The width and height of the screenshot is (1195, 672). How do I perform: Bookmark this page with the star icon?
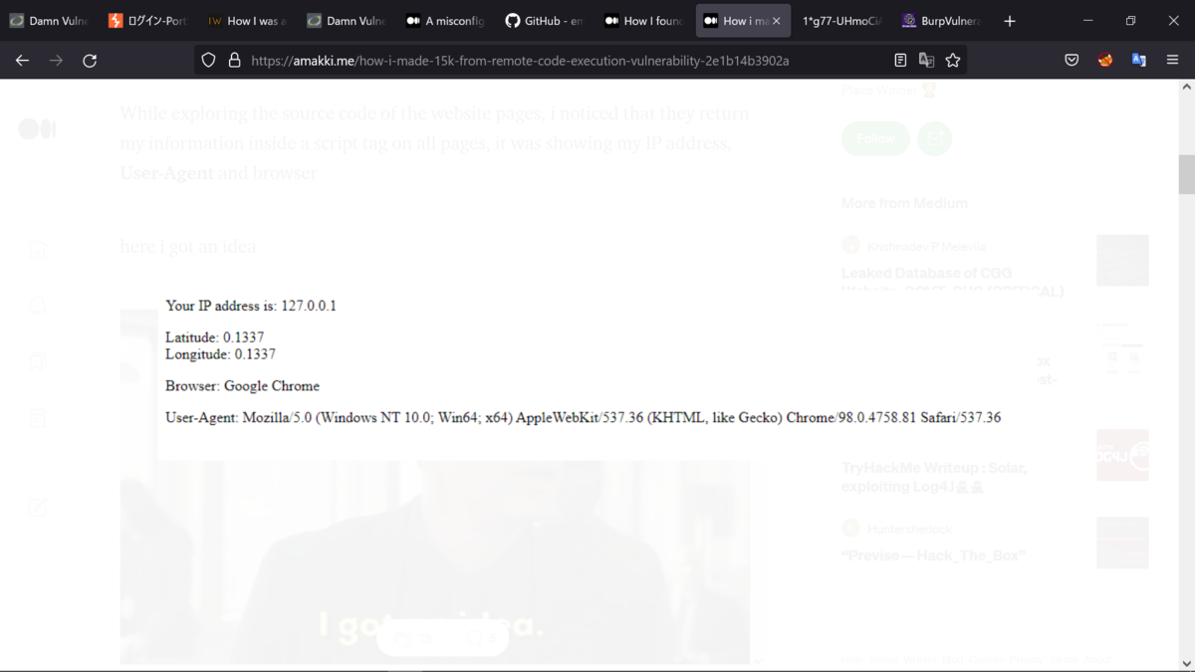point(953,61)
